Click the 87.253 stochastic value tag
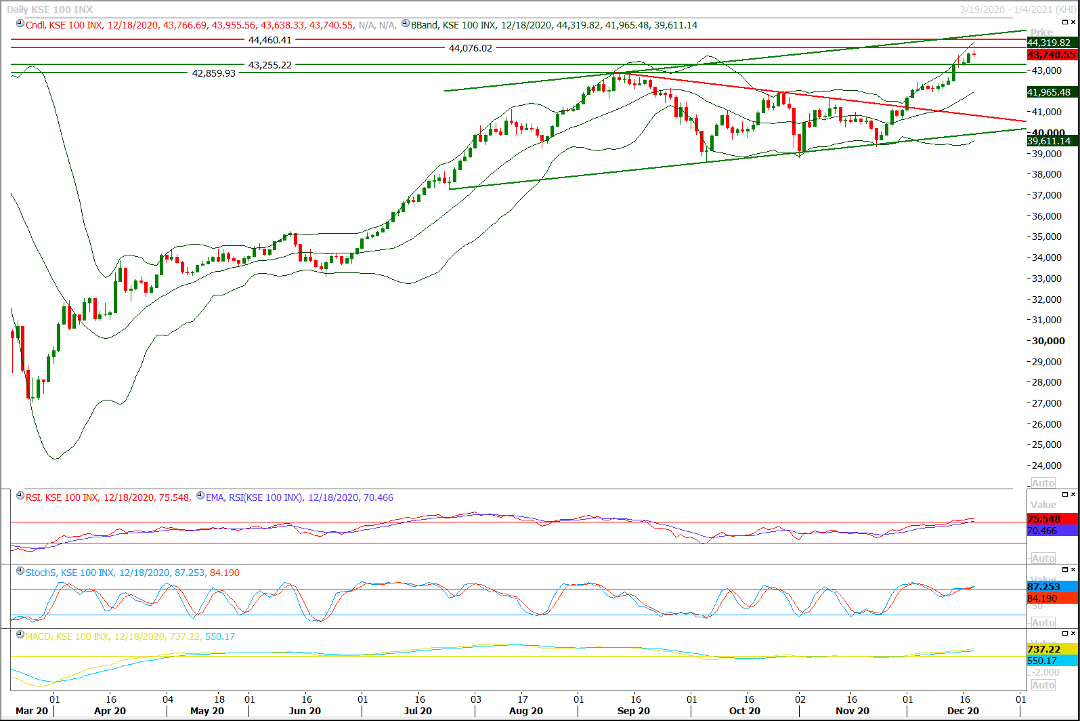The height and width of the screenshot is (721, 1080). point(1052,587)
